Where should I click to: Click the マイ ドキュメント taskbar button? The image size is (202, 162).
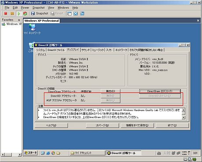pos(87,153)
